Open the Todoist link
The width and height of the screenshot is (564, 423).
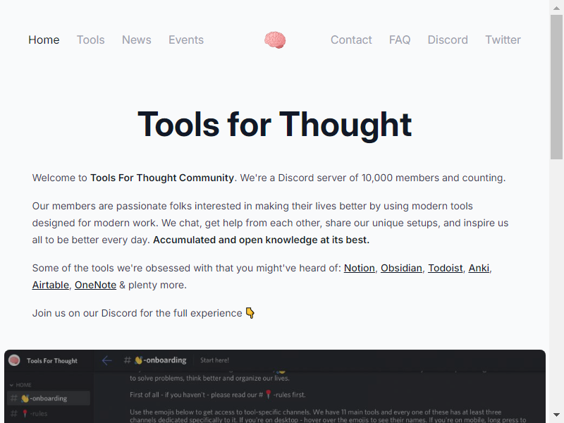446,268
